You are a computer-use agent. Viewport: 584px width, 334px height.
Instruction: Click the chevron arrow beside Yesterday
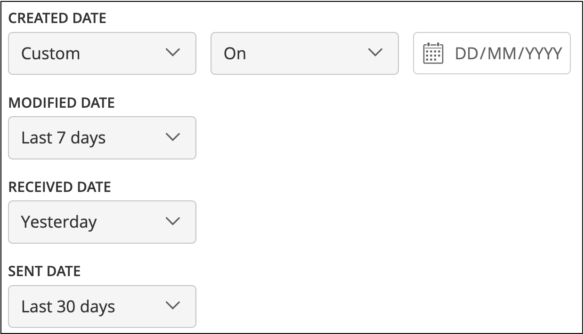[x=173, y=222]
